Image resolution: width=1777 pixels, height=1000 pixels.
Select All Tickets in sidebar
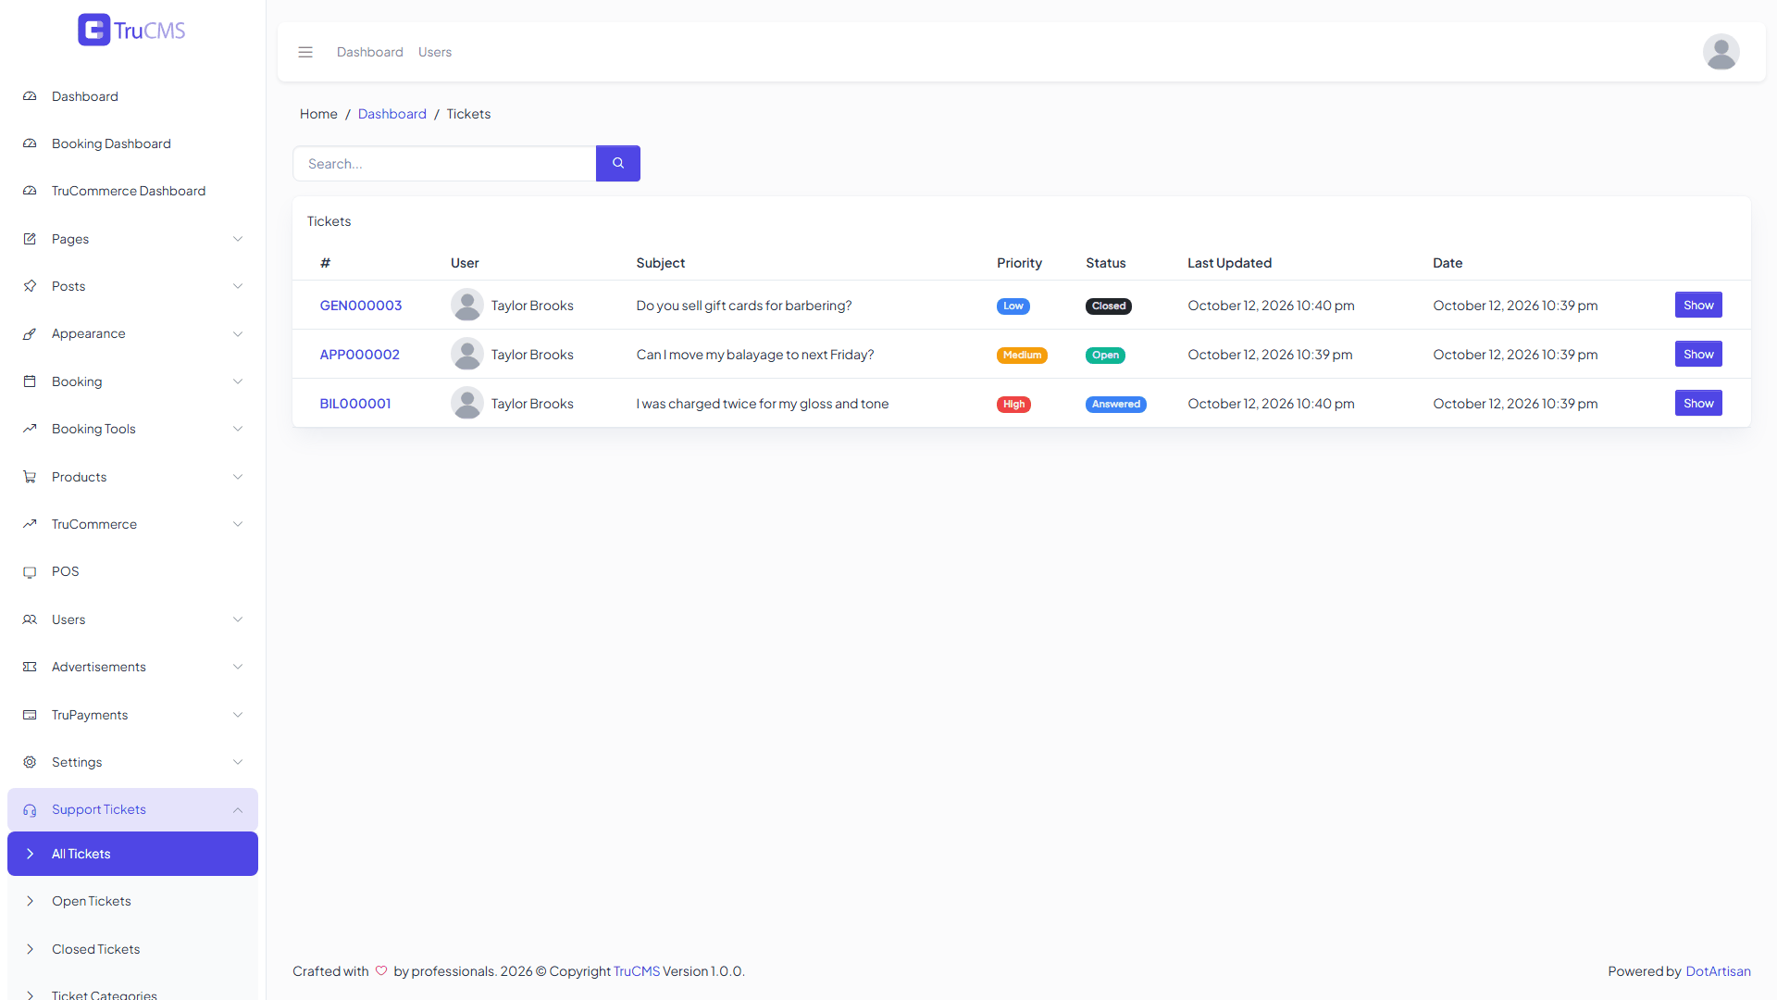[x=132, y=854]
